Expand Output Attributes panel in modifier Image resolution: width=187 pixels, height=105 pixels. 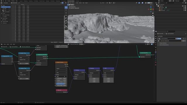click(x=163, y=43)
